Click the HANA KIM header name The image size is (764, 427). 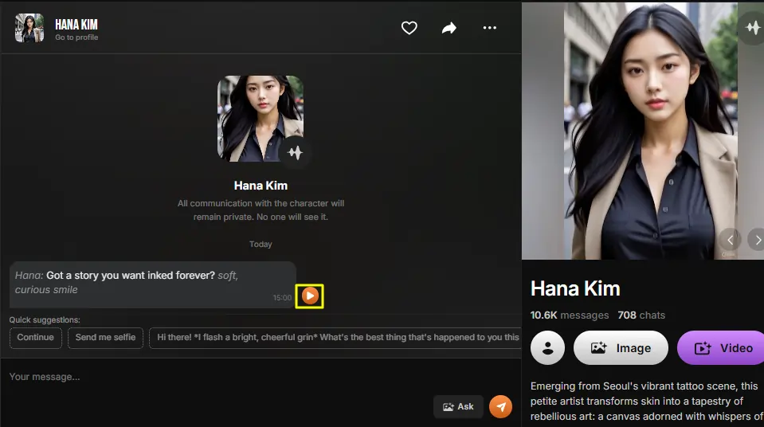76,25
